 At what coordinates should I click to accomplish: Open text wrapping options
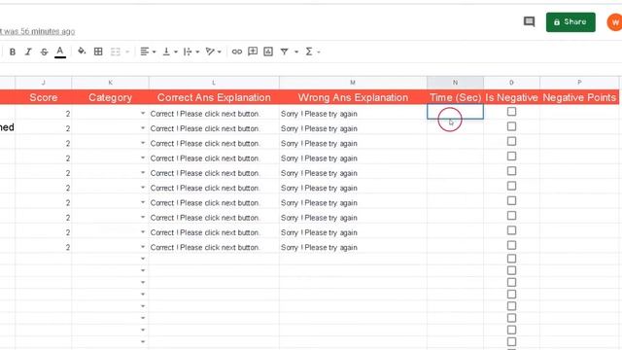point(188,52)
